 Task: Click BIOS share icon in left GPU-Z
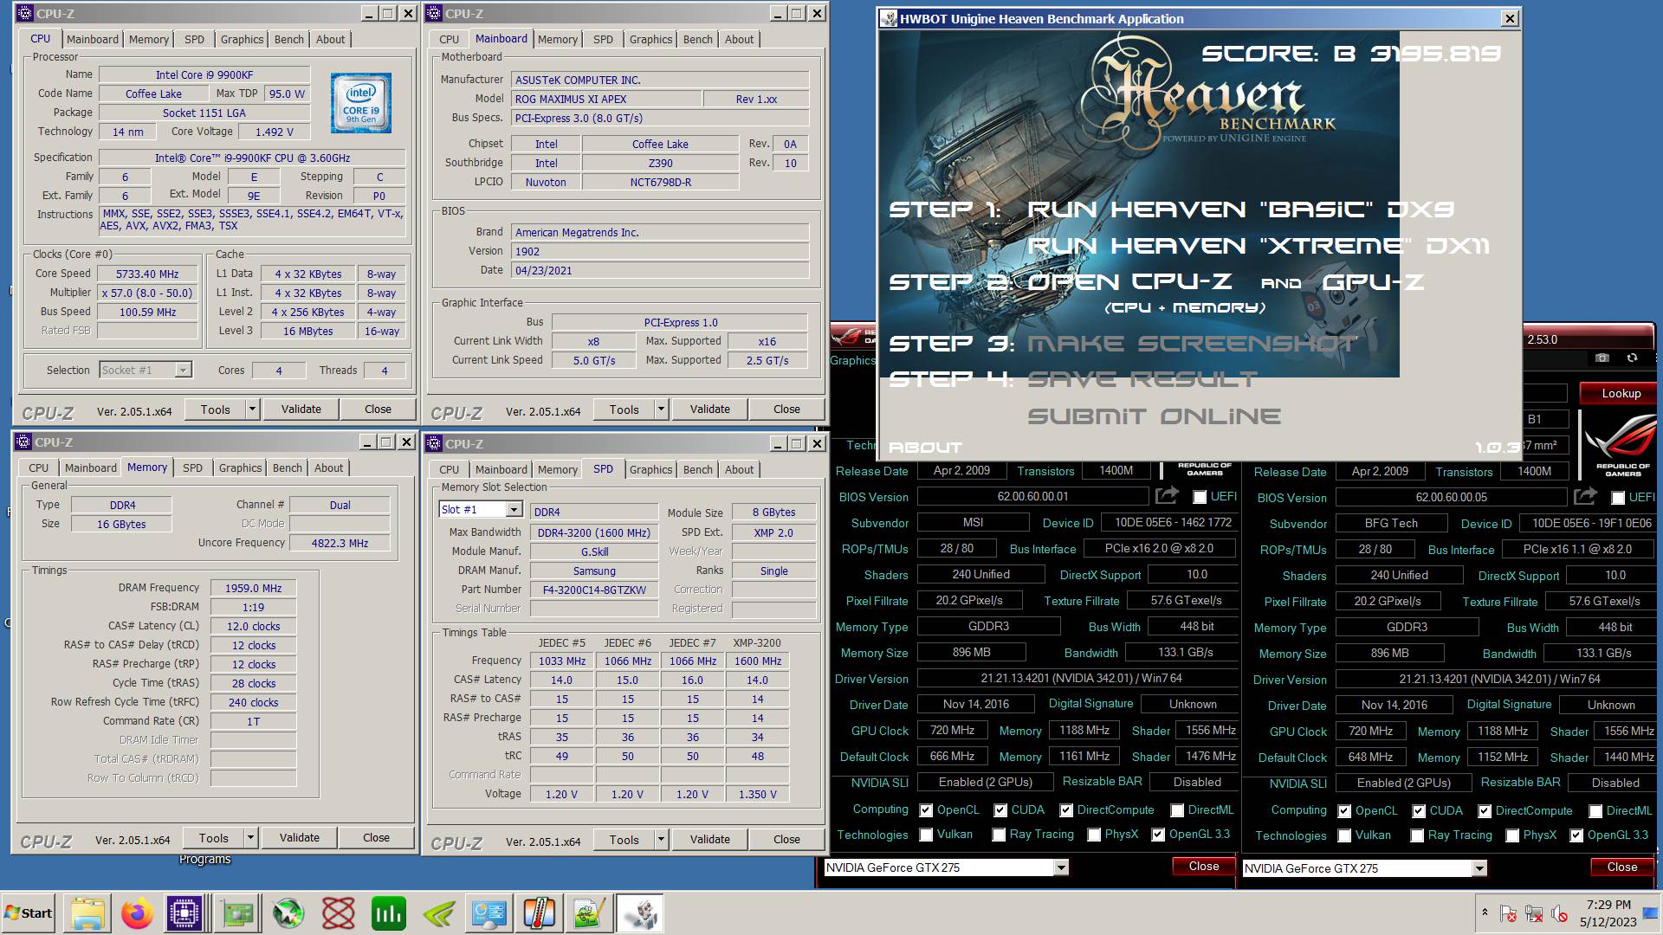pos(1167,495)
